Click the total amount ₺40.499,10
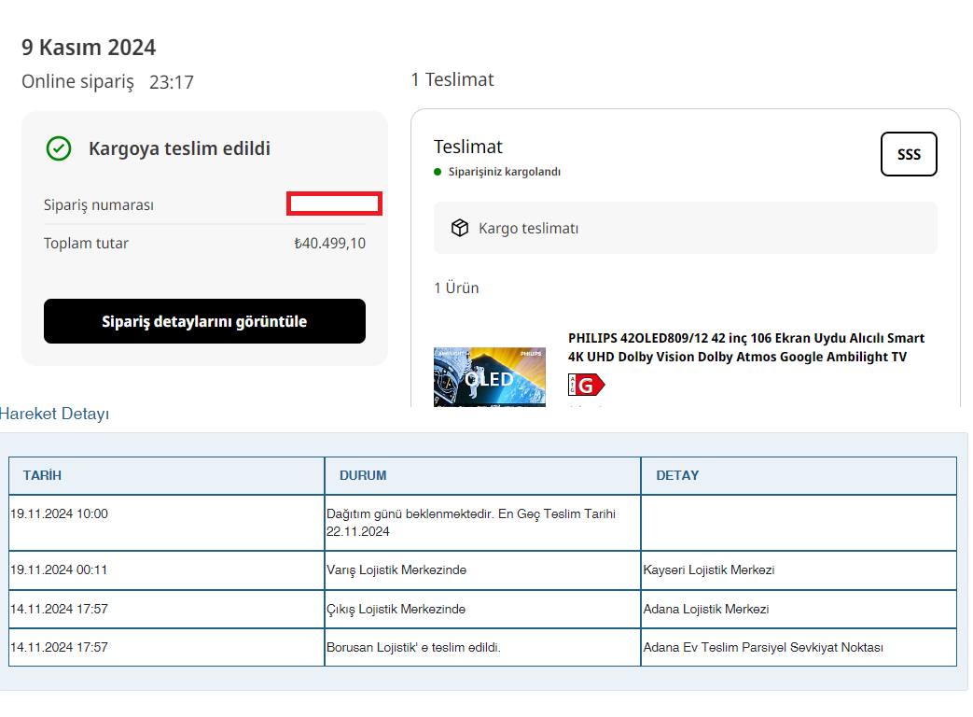 [329, 244]
